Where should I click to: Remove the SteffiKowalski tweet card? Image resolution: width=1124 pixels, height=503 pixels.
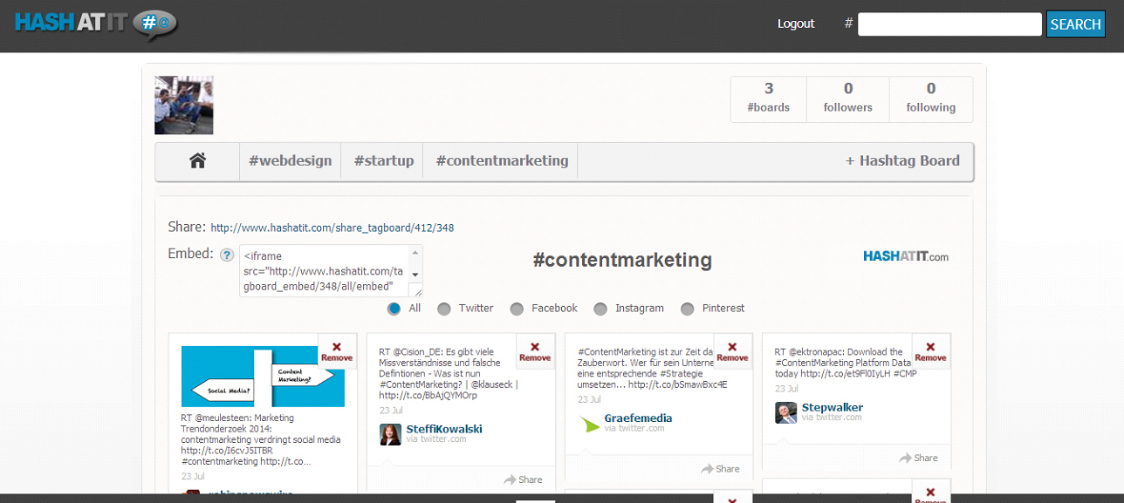coord(535,351)
